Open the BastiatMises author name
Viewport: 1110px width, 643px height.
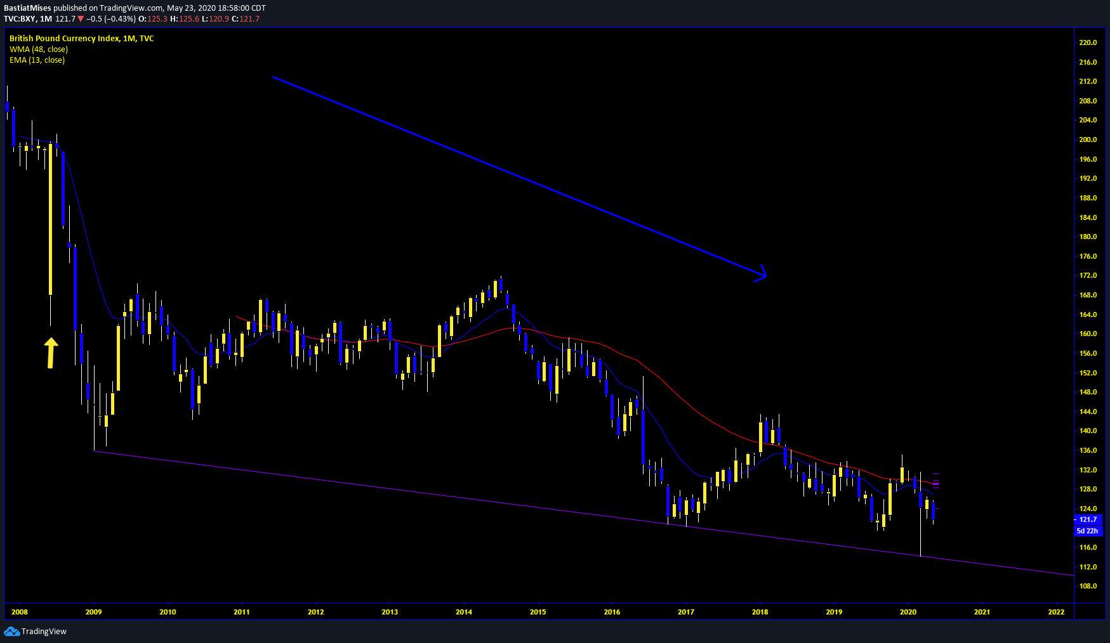27,8
